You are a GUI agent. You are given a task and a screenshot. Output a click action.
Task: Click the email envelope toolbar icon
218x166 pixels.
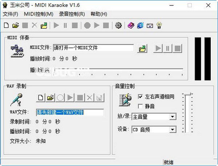click(150, 26)
